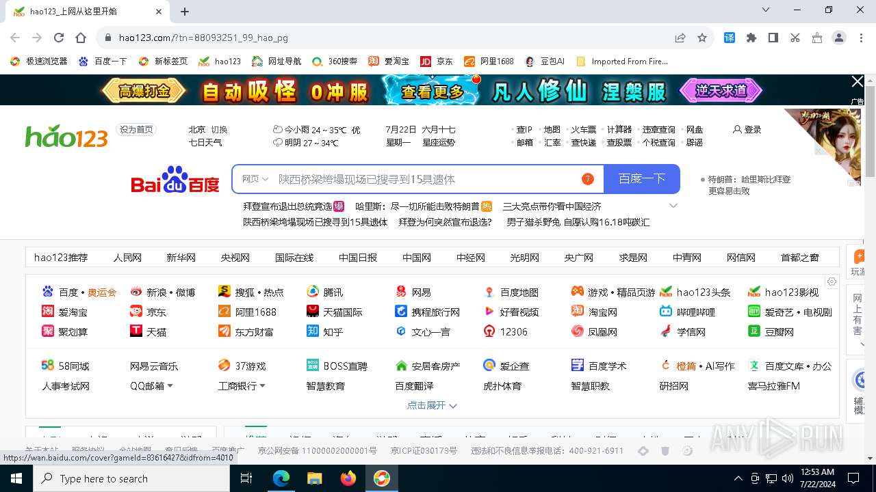
Task: Click the 登录 login link
Action: pyautogui.click(x=747, y=129)
